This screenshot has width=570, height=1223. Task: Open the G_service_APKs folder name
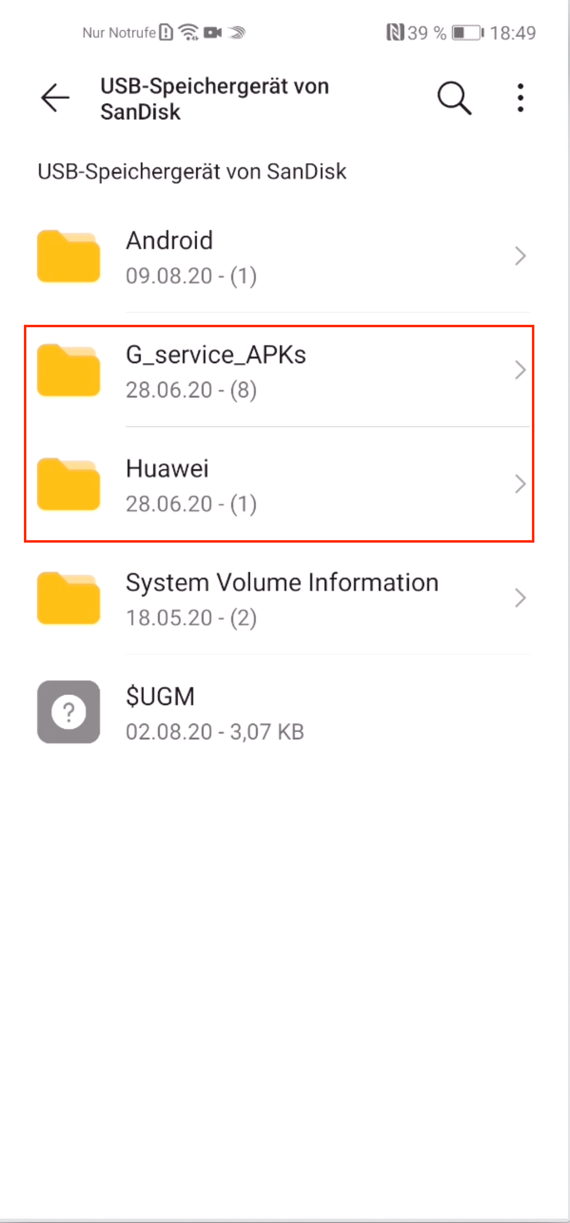tap(216, 355)
